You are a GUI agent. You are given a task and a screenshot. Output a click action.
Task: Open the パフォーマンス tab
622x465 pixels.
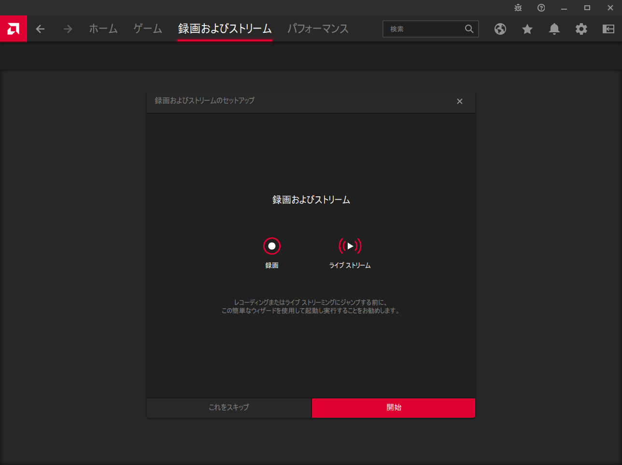tap(318, 28)
